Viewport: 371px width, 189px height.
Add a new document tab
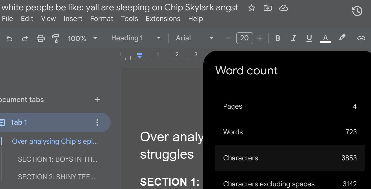click(x=97, y=100)
